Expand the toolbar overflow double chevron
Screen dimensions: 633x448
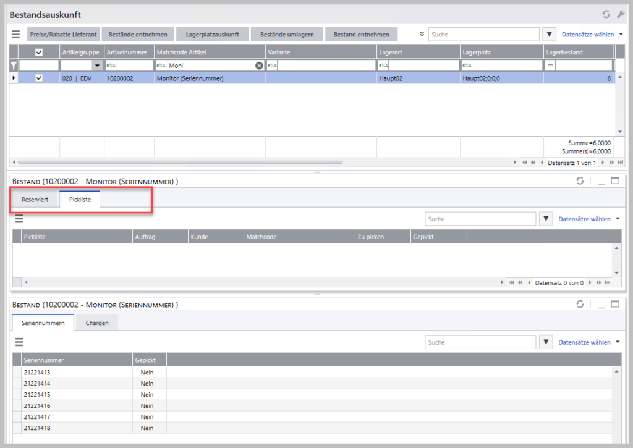[x=422, y=35]
